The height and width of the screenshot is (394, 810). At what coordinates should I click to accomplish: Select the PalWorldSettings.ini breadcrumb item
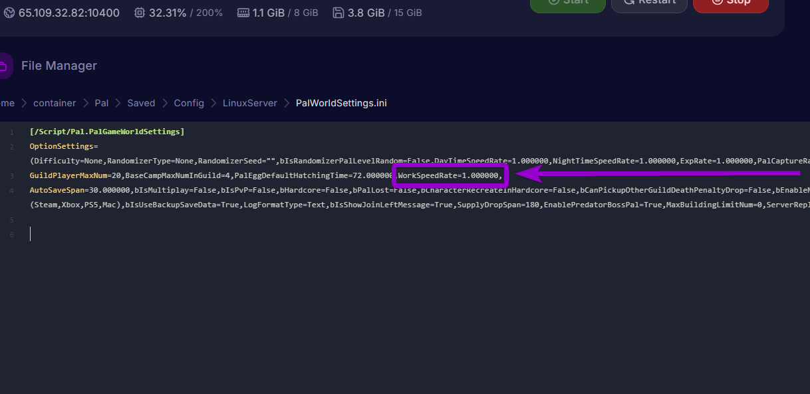coord(341,103)
